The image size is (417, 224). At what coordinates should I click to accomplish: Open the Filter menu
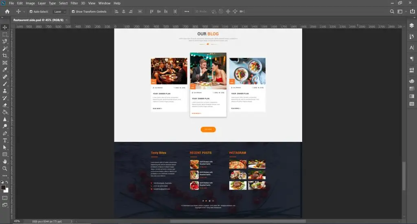coord(74,3)
